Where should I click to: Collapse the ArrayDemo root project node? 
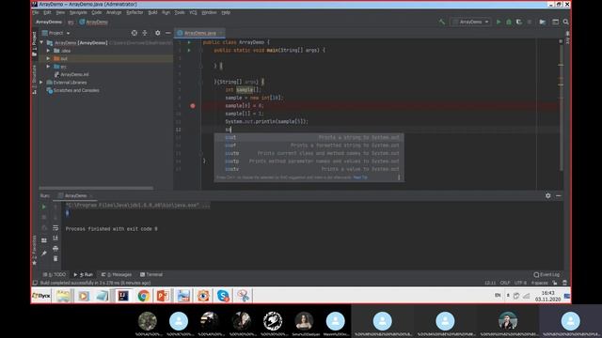coord(41,42)
